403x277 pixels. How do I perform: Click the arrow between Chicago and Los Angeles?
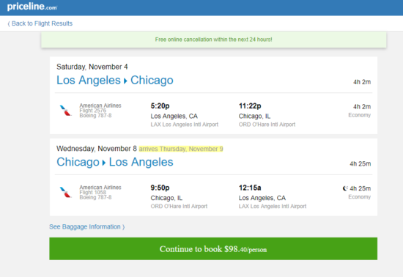click(x=104, y=163)
